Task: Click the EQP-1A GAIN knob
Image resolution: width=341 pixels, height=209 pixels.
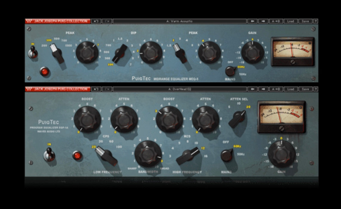Action: click(x=282, y=154)
